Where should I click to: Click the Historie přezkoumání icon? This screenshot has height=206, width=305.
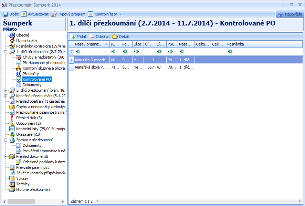pyautogui.click(x=12, y=189)
